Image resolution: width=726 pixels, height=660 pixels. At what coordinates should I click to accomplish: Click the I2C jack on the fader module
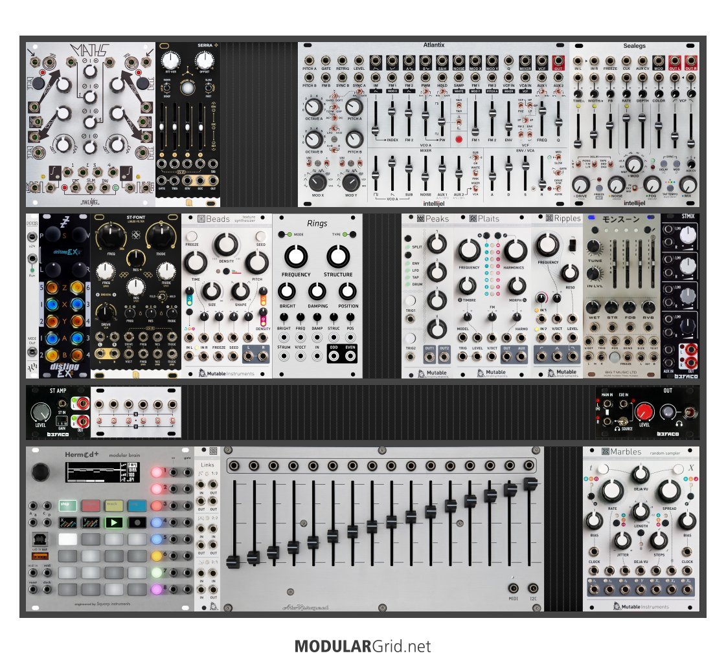[534, 588]
